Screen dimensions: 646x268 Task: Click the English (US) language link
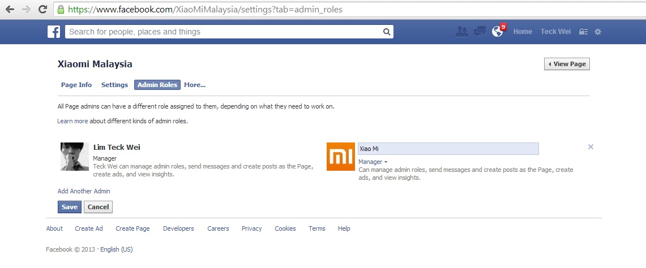click(x=117, y=249)
